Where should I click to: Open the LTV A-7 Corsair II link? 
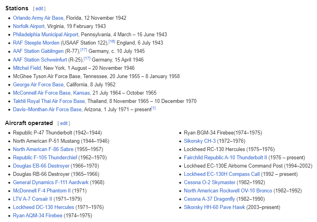coord(32,199)
